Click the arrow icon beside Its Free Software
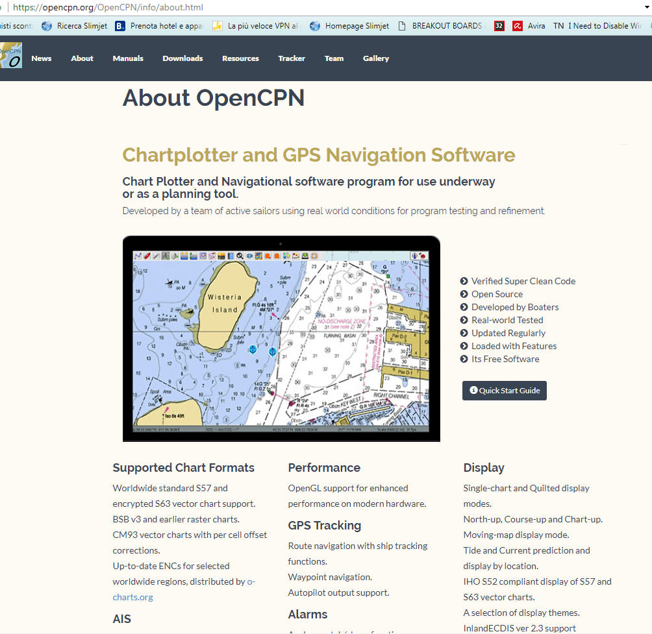Viewport: 652px width, 634px height. tap(464, 359)
